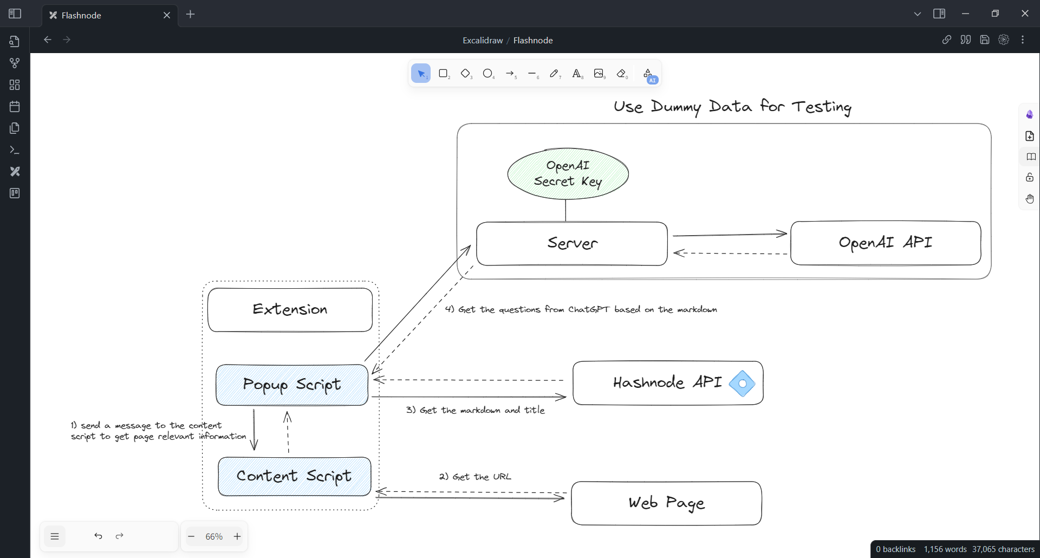Viewport: 1040px width, 558px height.
Task: Select the Insert Image tool
Action: coord(599,74)
